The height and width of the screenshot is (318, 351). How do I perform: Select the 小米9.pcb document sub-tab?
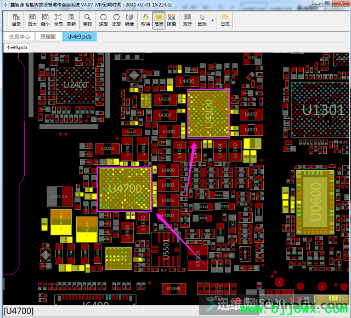(x=16, y=48)
